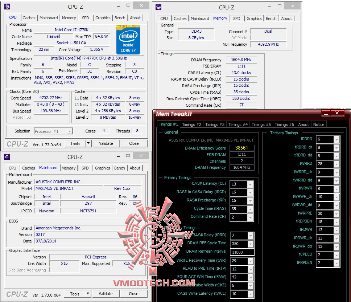Viewport: 351px width, 302px height.
Task: Click the DRAM Refresh Interval field showing 11000
Action: (x=242, y=252)
